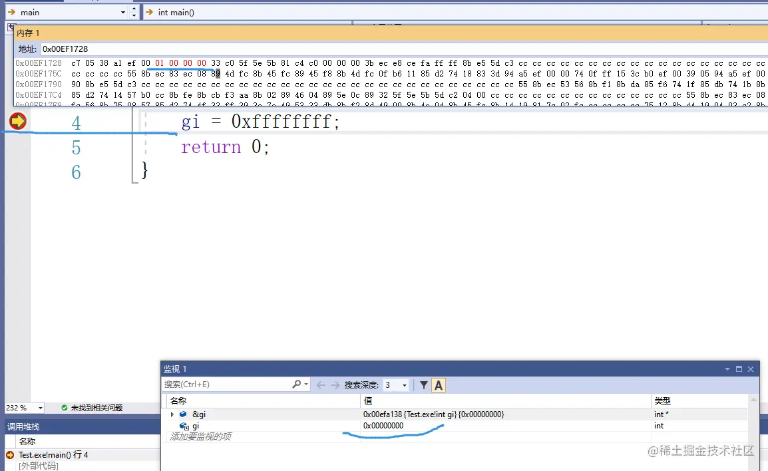
Task: Click memory row address 0x00EF1790
Action: pyautogui.click(x=39, y=84)
